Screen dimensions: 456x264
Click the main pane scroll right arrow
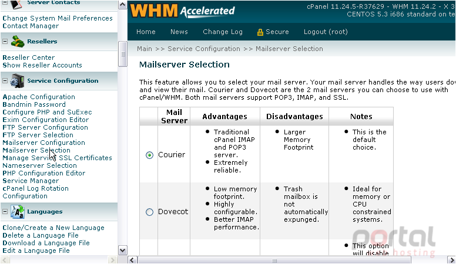point(451,260)
